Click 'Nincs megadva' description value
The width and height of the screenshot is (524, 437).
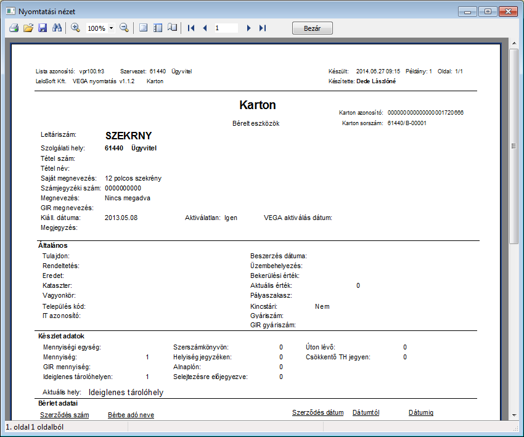point(128,198)
